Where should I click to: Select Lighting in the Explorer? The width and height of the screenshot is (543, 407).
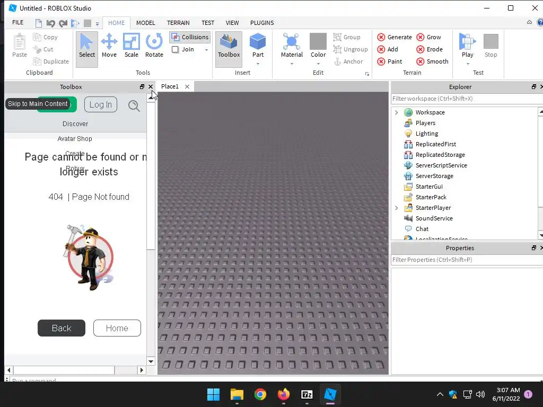pyautogui.click(x=427, y=134)
